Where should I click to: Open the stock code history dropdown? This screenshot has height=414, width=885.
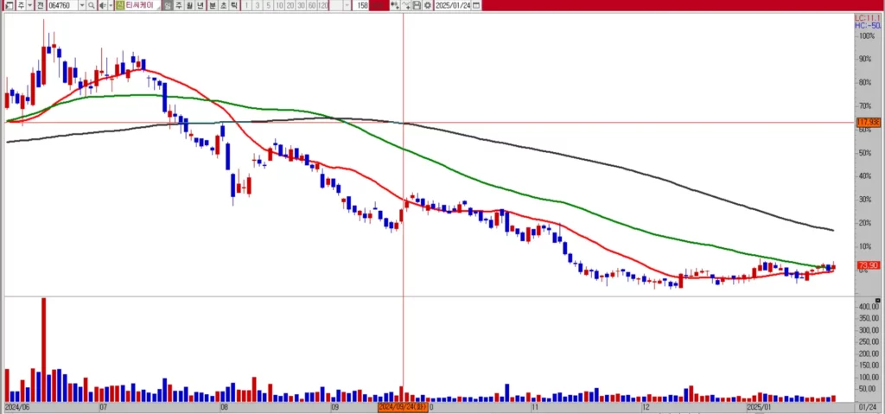point(82,6)
